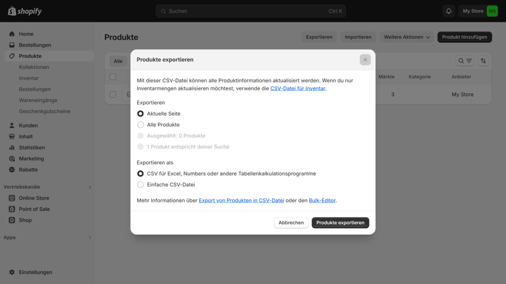Open the Point of Sale icon

pyautogui.click(x=11, y=209)
